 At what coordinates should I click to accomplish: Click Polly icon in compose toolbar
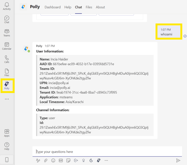click(99, 160)
